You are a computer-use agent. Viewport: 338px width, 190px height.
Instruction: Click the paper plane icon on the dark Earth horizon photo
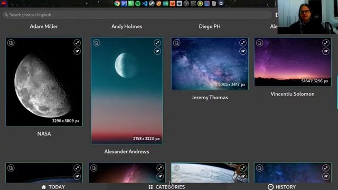pyautogui.click(x=77, y=176)
